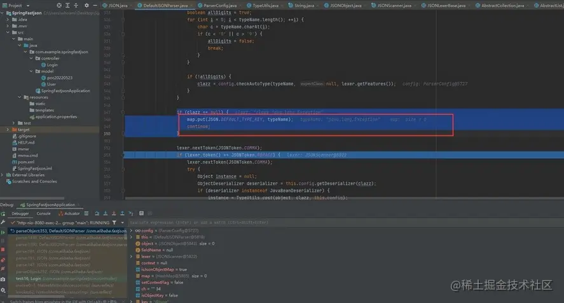Click the Step Out debug icon
The width and height of the screenshot is (564, 303).
pyautogui.click(x=122, y=213)
